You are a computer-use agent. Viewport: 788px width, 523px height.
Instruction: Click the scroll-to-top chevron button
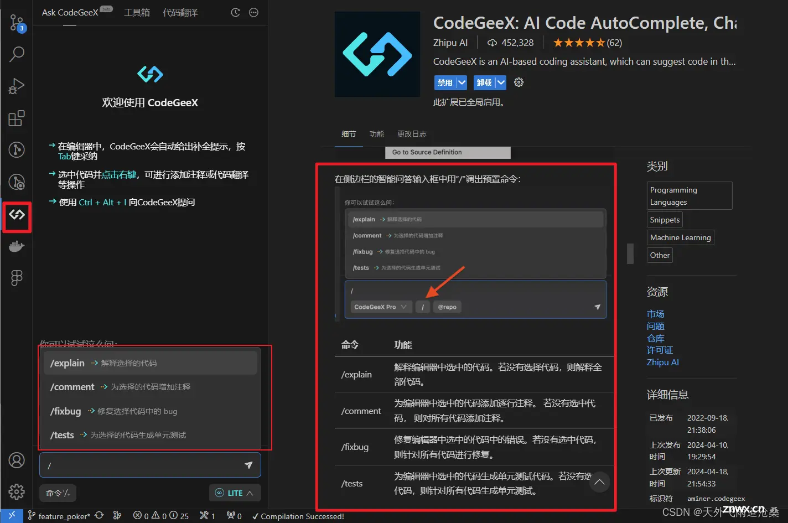(x=599, y=482)
